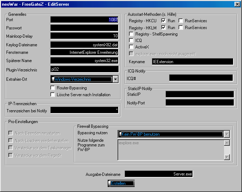
Task: Click the Erstellen button
Action: tap(121, 183)
